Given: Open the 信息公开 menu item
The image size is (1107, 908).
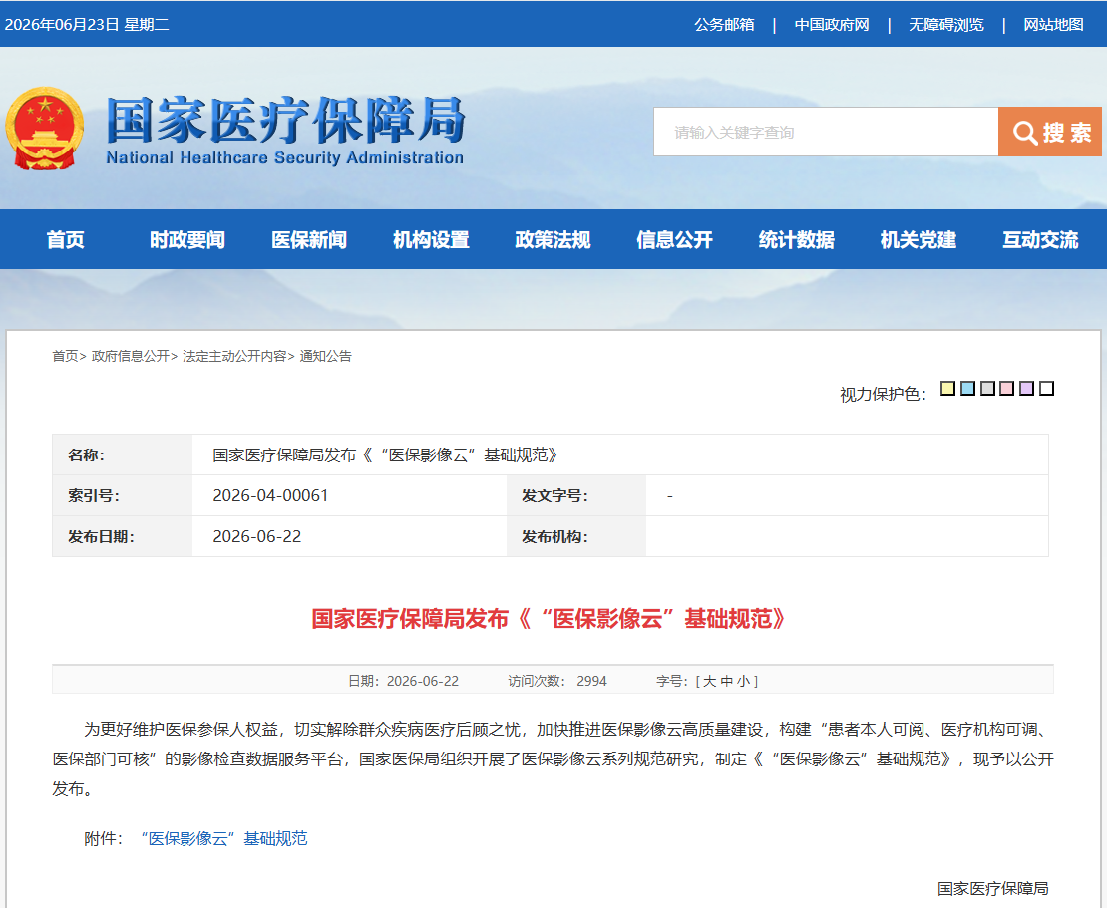Looking at the screenshot, I should click(x=674, y=240).
